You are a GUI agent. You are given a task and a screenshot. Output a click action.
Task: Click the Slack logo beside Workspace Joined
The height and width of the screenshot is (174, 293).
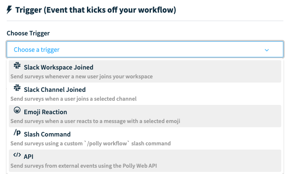tap(17, 66)
